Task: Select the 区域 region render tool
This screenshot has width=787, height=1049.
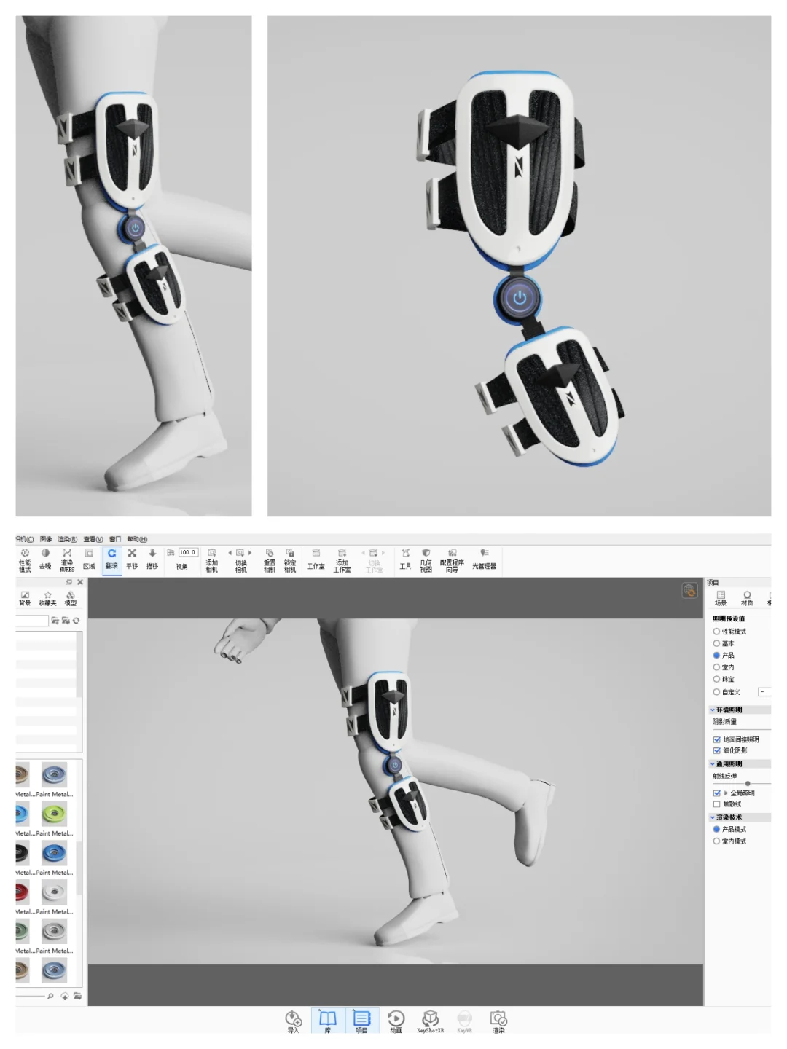Action: click(89, 559)
